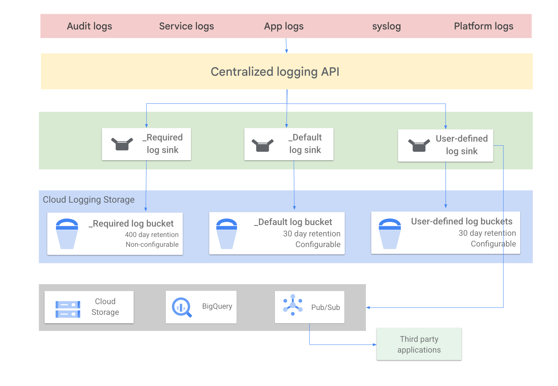Click the User-defined log buckets title

(x=461, y=221)
